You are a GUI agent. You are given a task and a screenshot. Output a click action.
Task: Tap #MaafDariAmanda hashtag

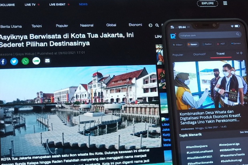click(200, 163)
